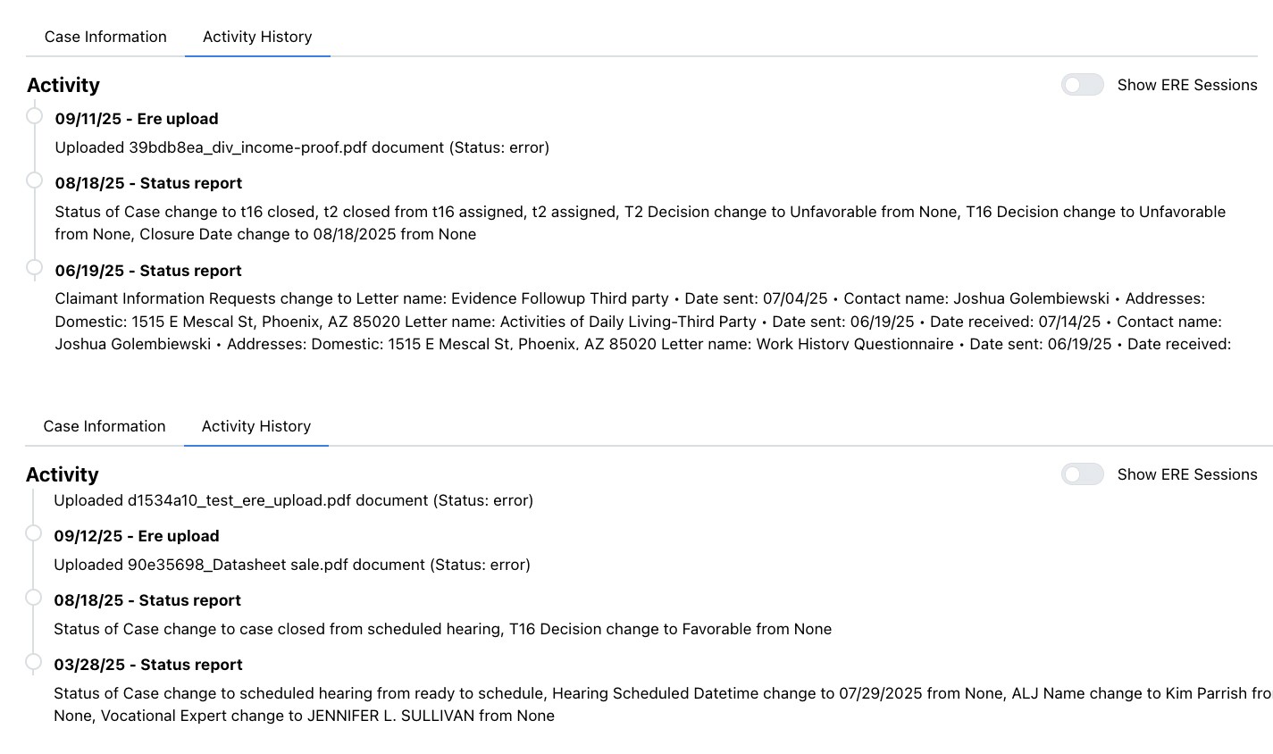This screenshot has height=754, width=1273.
Task: Click the timeline dot beside 09/12/25 Ere upload
Action: pos(34,532)
